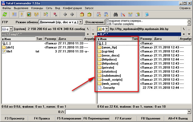Click the left panel parent directory .. button
The width and height of the screenshot is (193, 122).
[93, 29]
